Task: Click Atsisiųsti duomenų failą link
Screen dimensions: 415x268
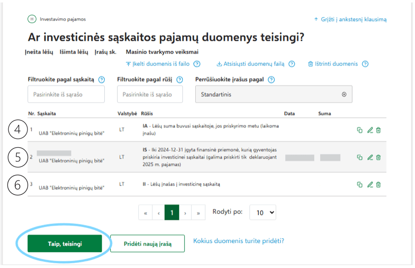Action: (251, 64)
